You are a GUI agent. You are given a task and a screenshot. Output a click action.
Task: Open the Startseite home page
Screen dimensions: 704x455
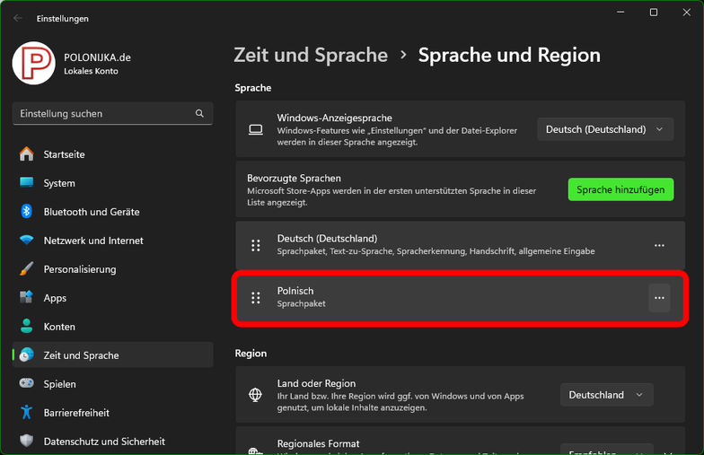pos(64,154)
